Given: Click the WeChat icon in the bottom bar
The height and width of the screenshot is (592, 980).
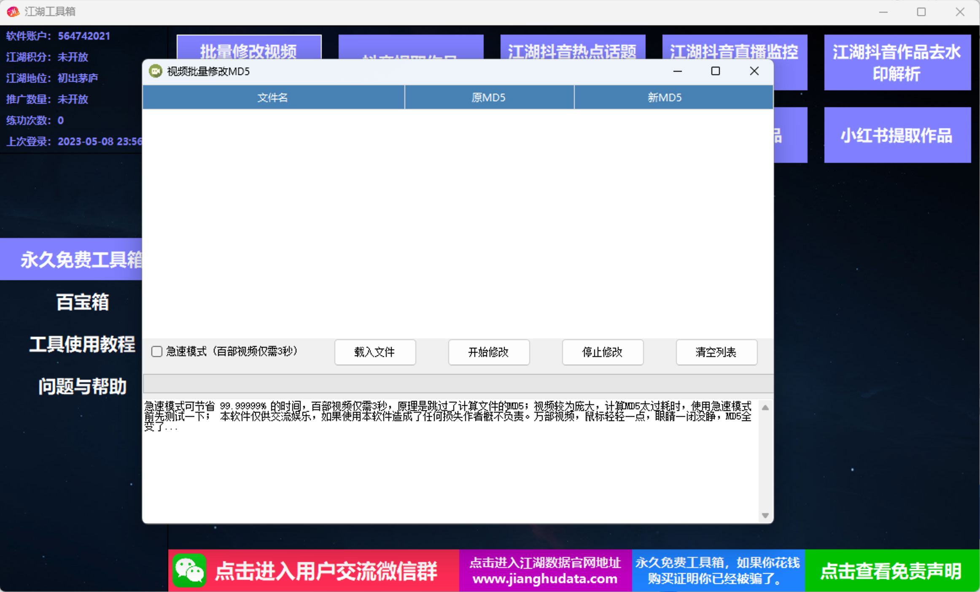Looking at the screenshot, I should [190, 570].
